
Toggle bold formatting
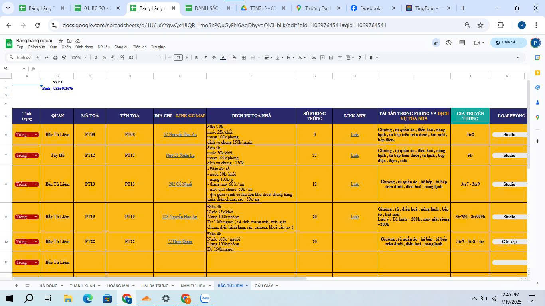pos(197,58)
